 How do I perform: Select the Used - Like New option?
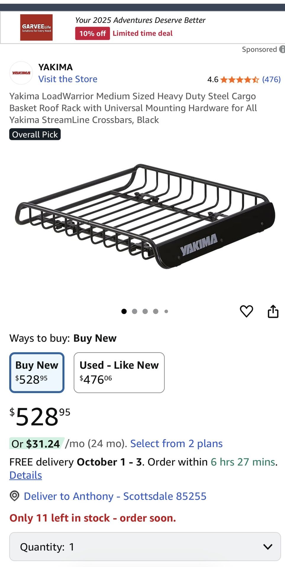[x=119, y=372]
